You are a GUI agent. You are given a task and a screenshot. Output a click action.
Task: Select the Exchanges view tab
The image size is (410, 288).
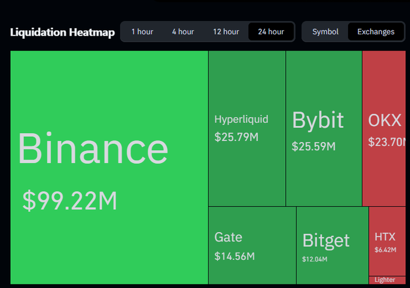[376, 31]
